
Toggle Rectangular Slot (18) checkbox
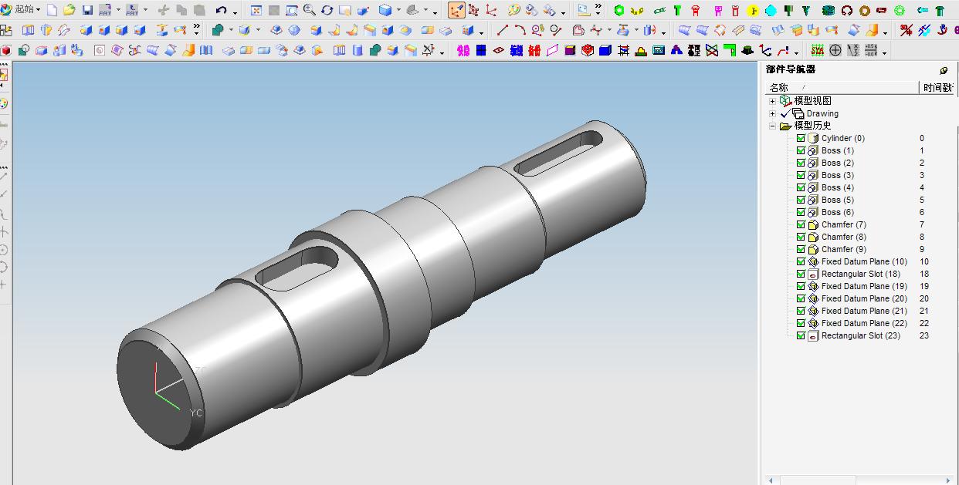tap(801, 274)
